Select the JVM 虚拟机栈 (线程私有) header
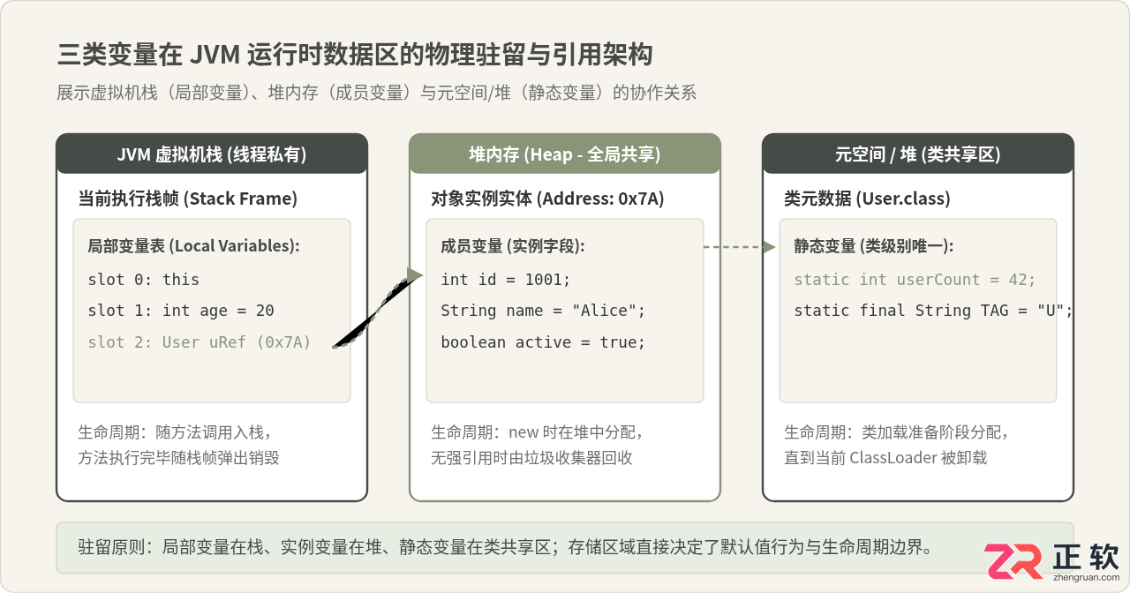Image resolution: width=1130 pixels, height=593 pixels. 212,154
